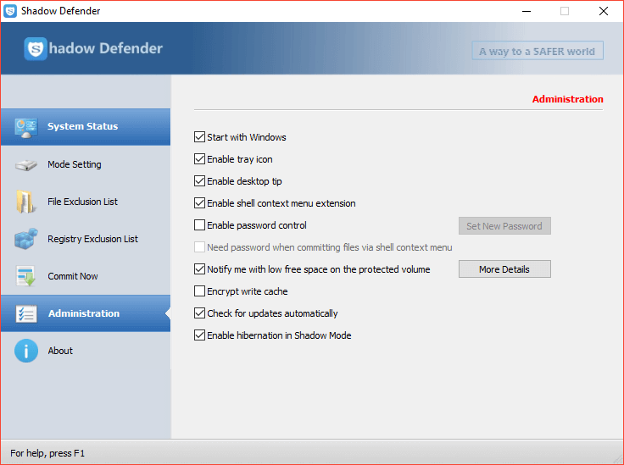This screenshot has height=465, width=624.
Task: Toggle Notify me with low free space
Action: click(200, 269)
